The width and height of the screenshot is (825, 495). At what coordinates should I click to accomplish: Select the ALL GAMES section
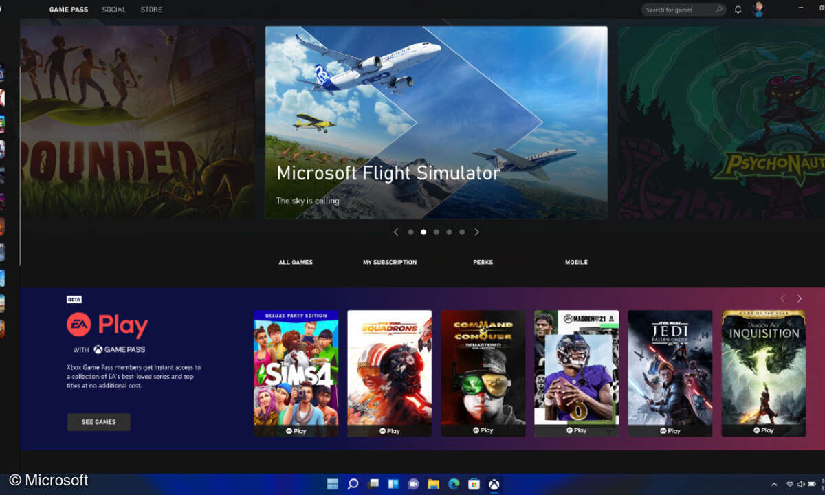point(296,262)
